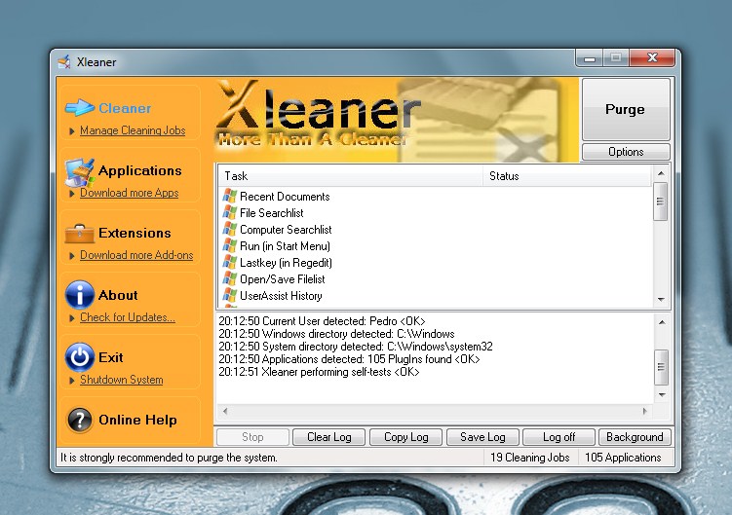Click the log line 'System directory detected'

coord(356,347)
